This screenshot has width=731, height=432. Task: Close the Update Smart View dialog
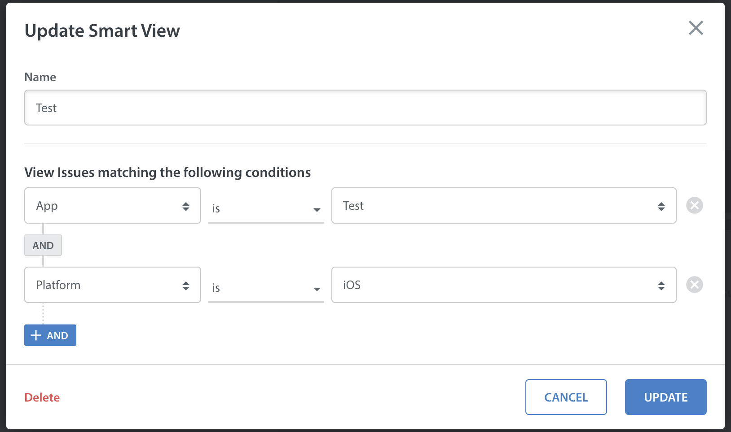click(696, 28)
